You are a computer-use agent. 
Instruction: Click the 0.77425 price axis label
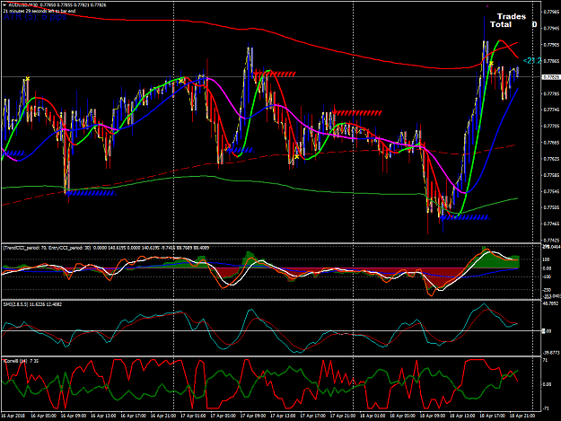tap(551, 240)
